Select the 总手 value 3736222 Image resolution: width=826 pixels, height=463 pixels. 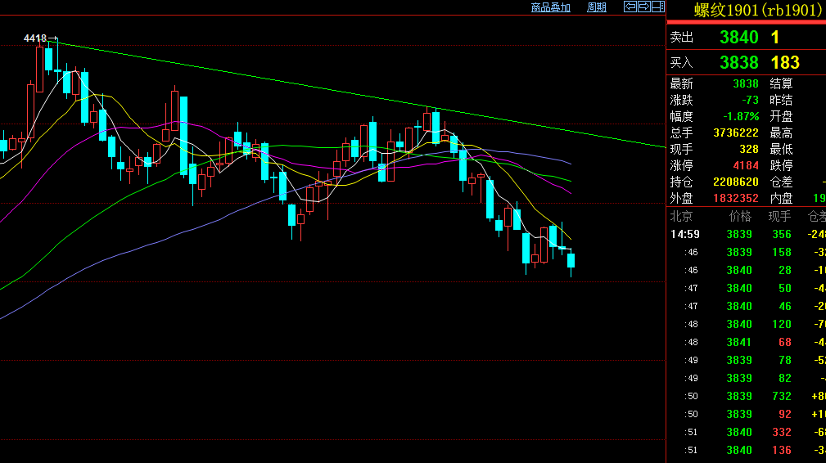(x=736, y=133)
